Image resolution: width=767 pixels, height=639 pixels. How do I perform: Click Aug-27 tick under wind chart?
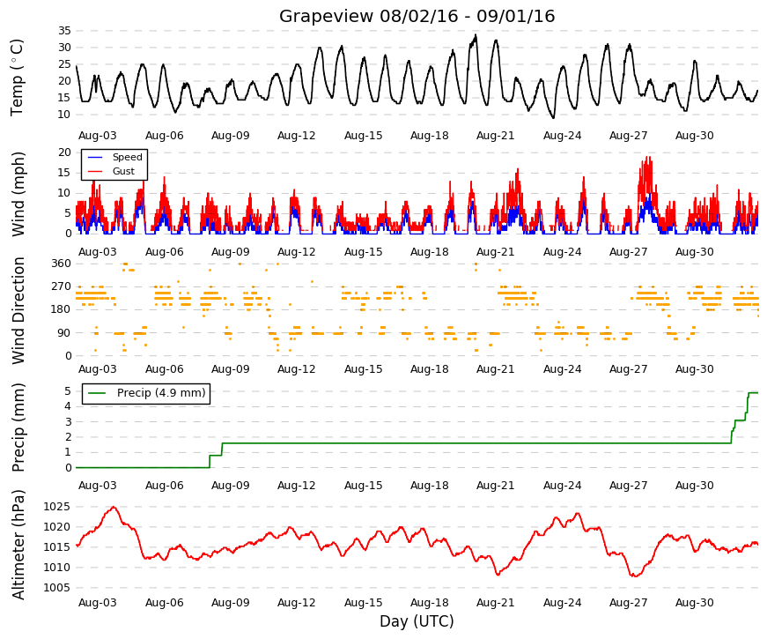pos(628,252)
